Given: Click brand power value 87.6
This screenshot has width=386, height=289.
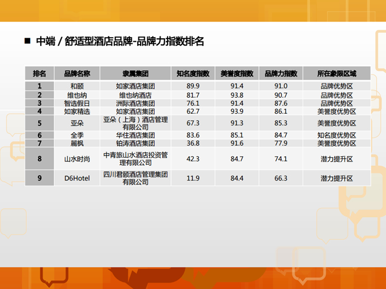Looking at the screenshot, I should (281, 103).
